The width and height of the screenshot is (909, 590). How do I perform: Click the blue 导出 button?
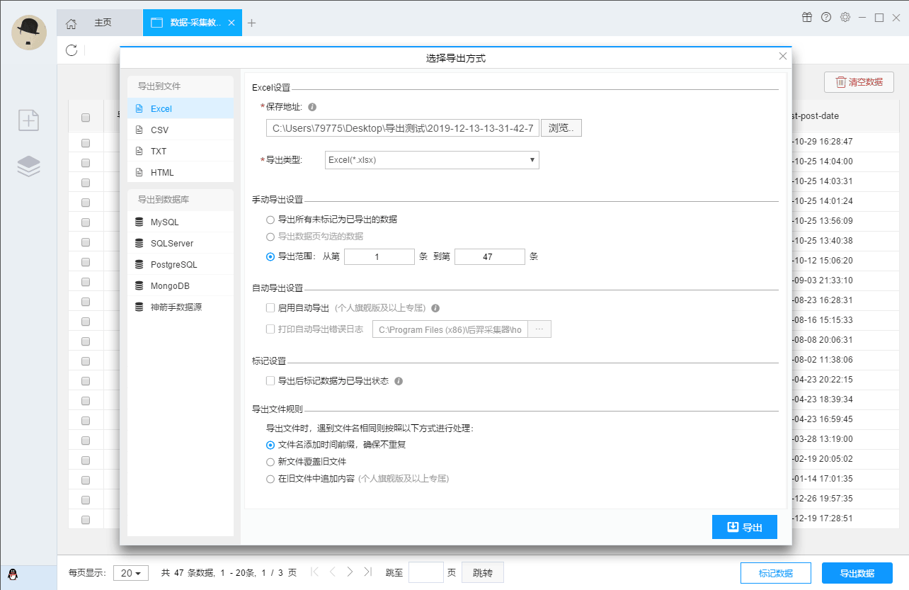click(x=744, y=528)
